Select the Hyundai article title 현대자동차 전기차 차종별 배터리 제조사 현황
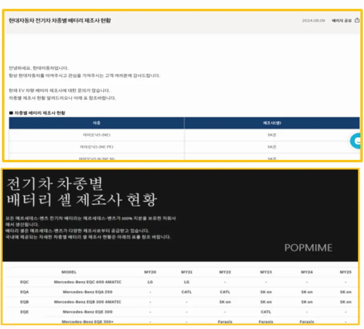Screen dimensions: 364x329 [x=60, y=20]
